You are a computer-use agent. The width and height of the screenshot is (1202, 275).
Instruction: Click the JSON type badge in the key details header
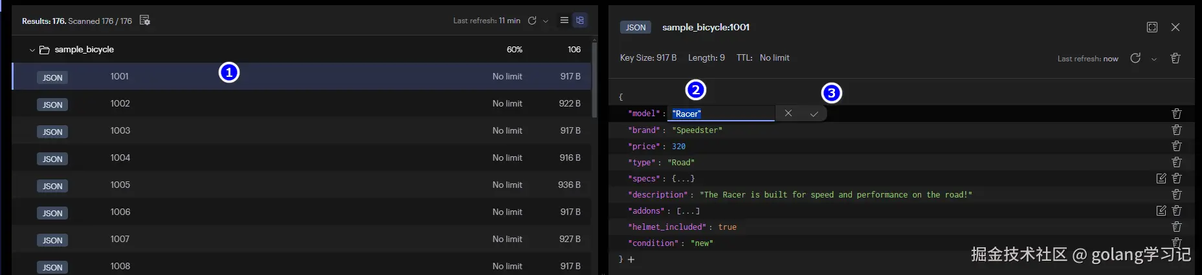(636, 27)
